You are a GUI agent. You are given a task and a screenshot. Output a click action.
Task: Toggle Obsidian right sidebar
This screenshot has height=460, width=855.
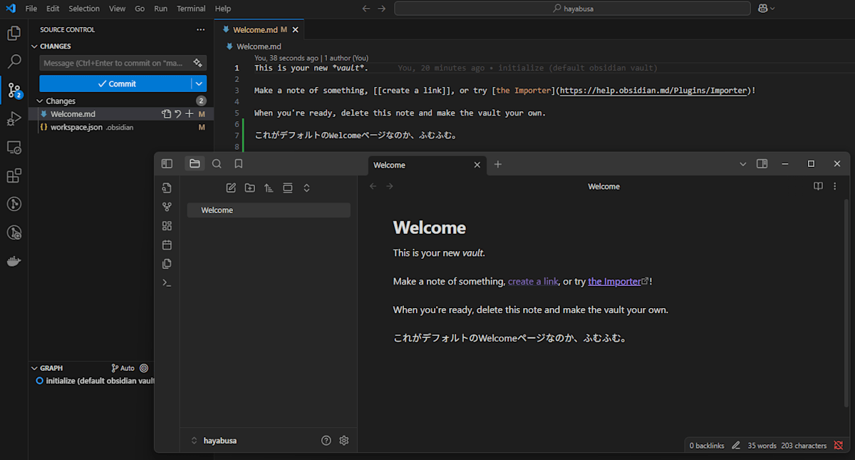762,164
